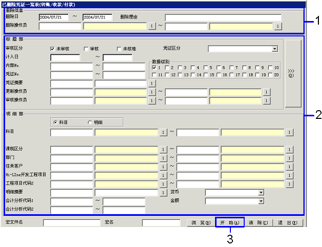Expand the 凭证区分 dropdown

click(274, 49)
